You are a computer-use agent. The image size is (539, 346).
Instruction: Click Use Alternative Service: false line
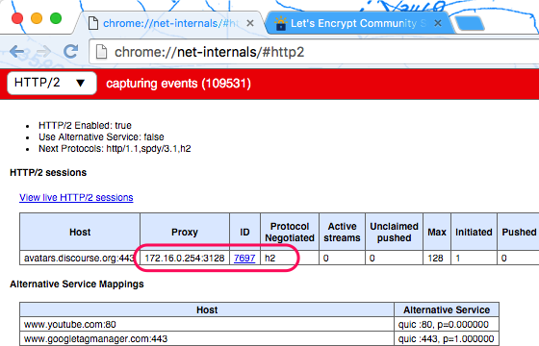click(x=101, y=136)
